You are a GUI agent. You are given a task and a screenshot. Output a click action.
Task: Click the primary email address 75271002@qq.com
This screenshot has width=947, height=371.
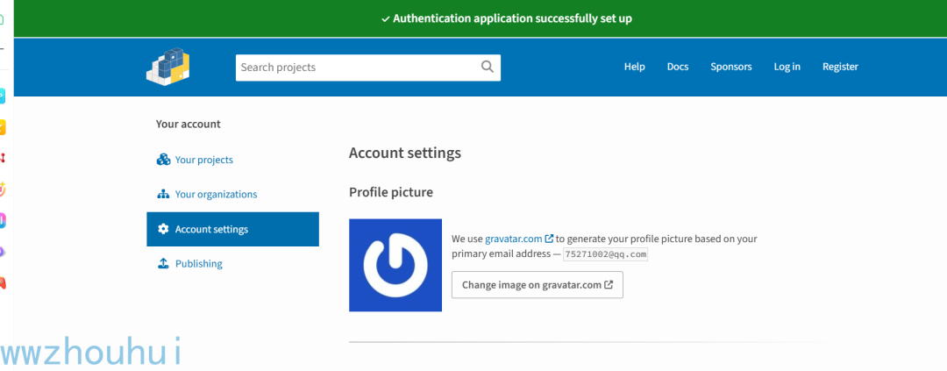click(x=605, y=254)
